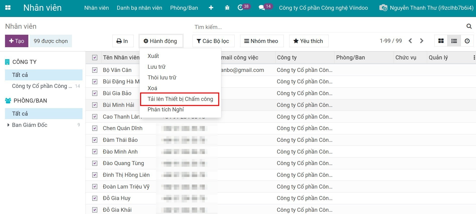Click the plus quick-create icon in navbar
Viewport: 476px width, 214px height.
pos(211,8)
